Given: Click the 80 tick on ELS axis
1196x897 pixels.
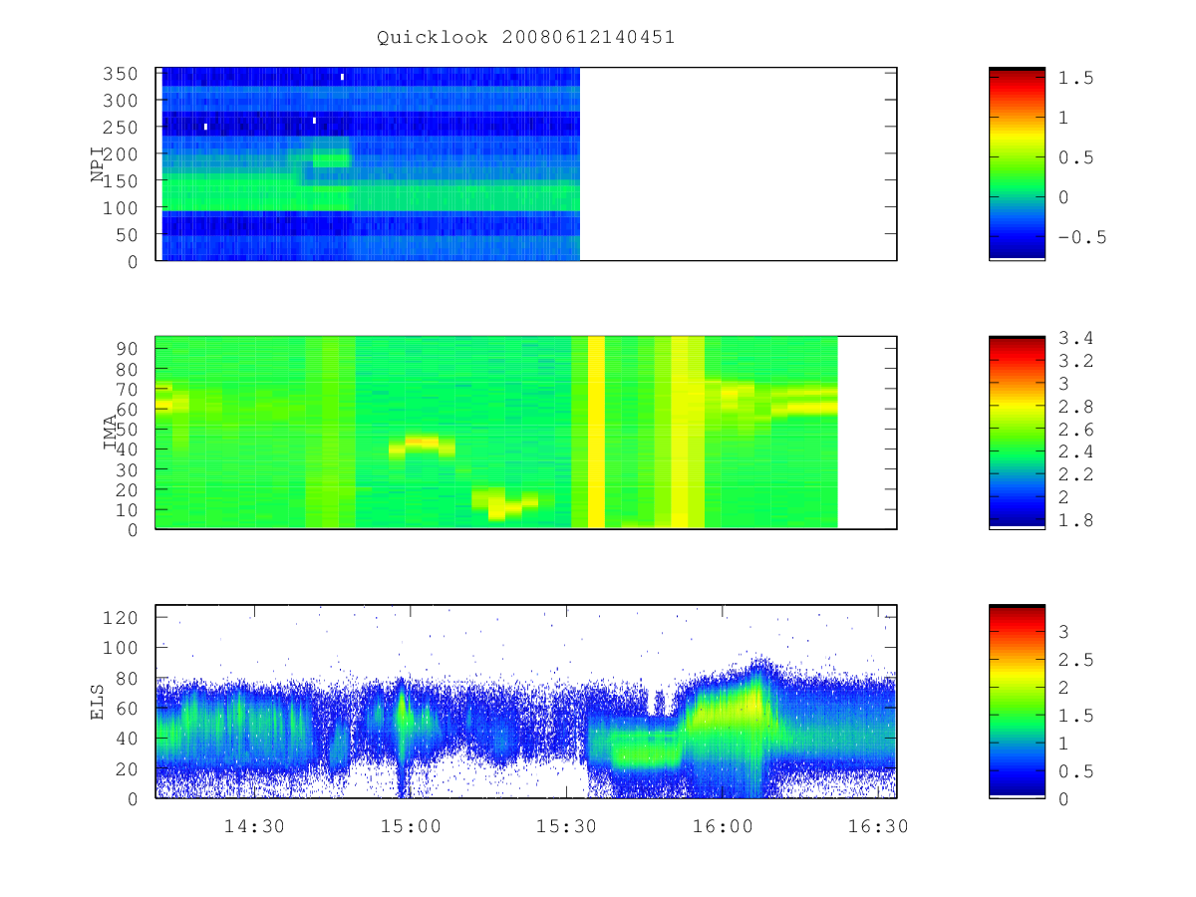Looking at the screenshot, I should [x=130, y=678].
